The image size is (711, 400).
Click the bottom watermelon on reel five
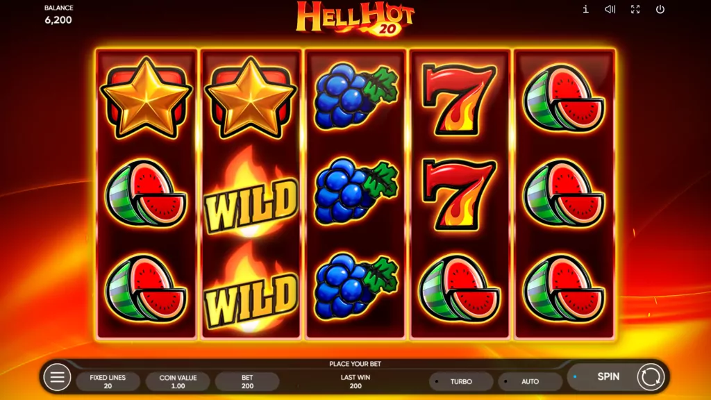click(x=564, y=288)
